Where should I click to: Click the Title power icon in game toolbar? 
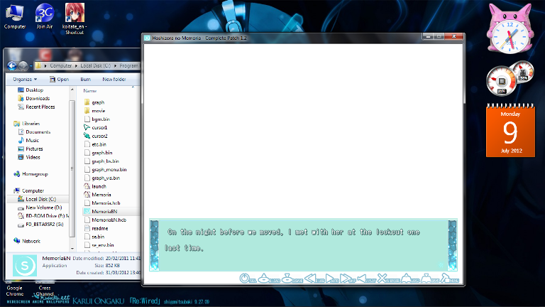click(x=244, y=278)
